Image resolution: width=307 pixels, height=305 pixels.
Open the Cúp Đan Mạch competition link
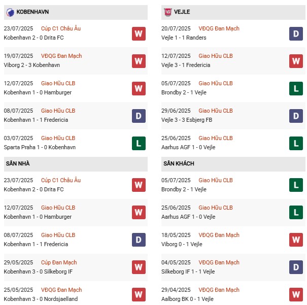[59, 262]
